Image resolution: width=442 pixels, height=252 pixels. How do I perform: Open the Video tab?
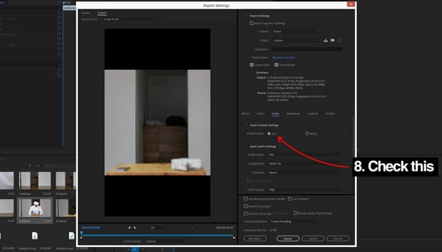(x=260, y=113)
